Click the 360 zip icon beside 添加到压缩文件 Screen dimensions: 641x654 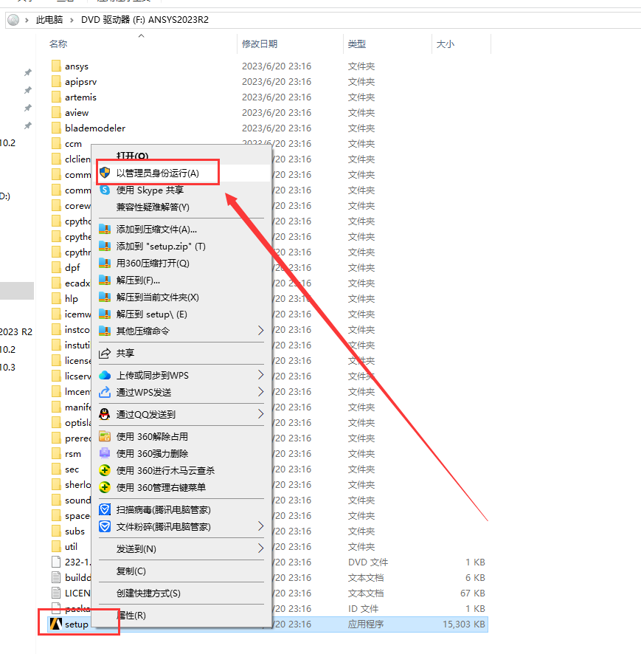[x=105, y=229]
